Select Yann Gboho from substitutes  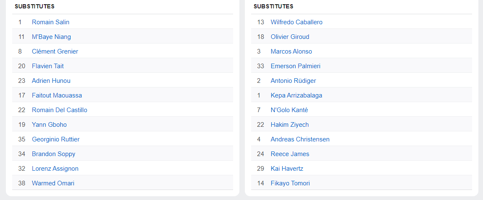click(49, 125)
